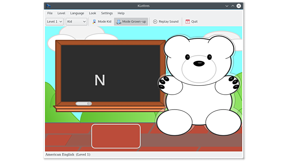Open the Level menu
Screen dimensions: 289x162
pyautogui.click(x=61, y=13)
